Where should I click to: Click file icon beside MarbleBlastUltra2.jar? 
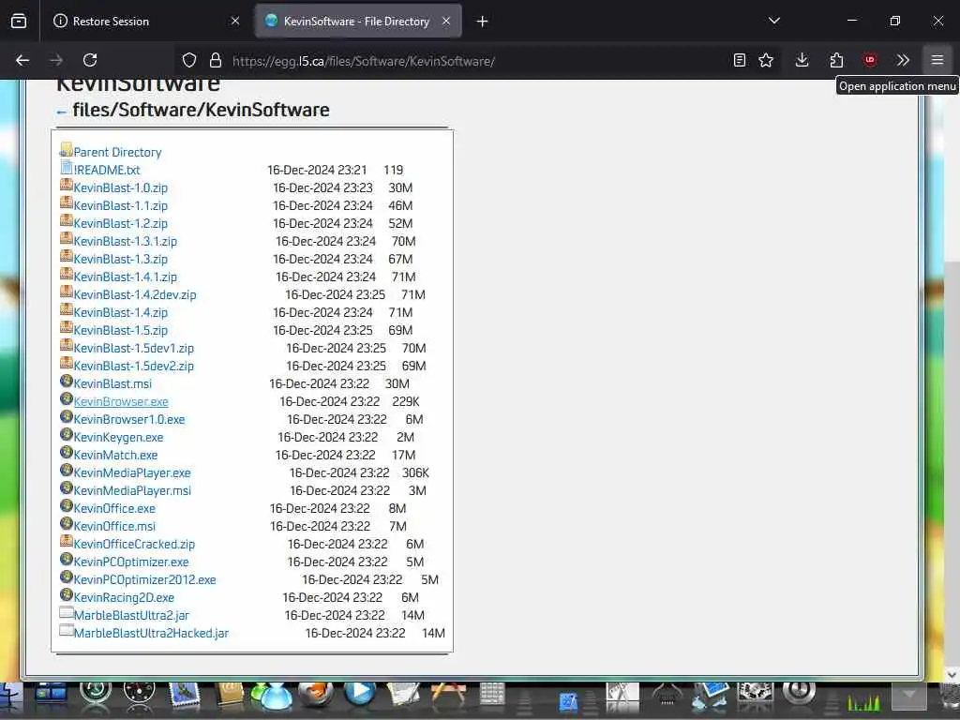pyautogui.click(x=67, y=613)
